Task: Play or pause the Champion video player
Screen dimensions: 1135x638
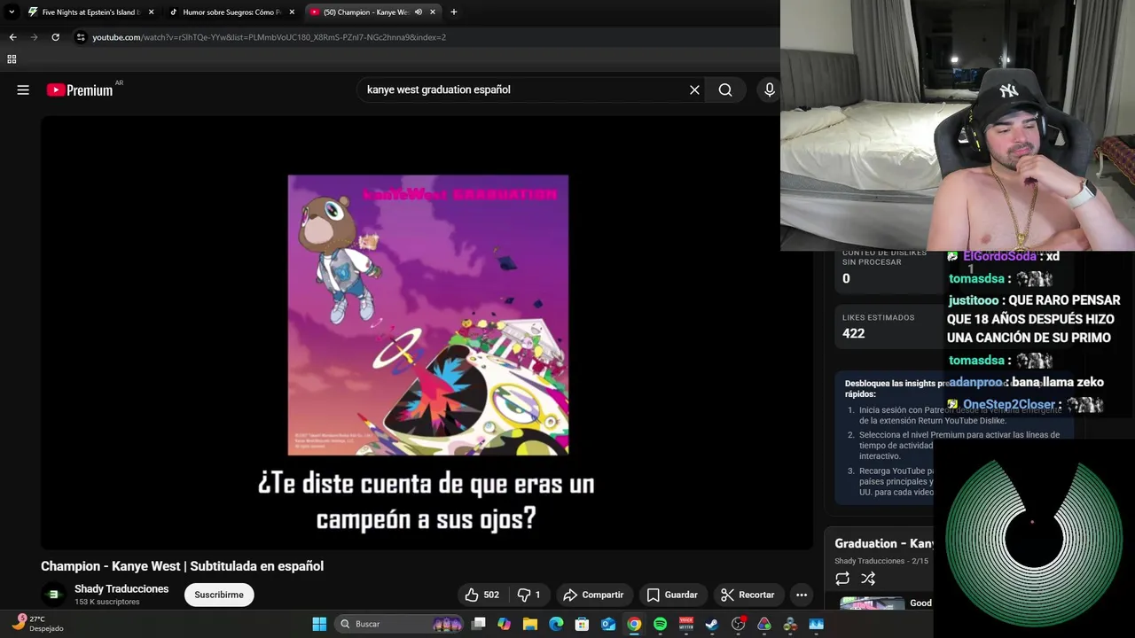Action: pos(427,332)
